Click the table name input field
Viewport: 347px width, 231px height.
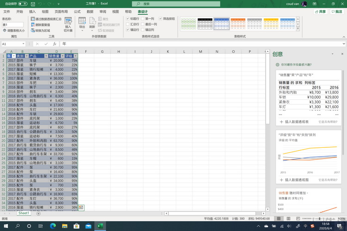tap(12, 25)
